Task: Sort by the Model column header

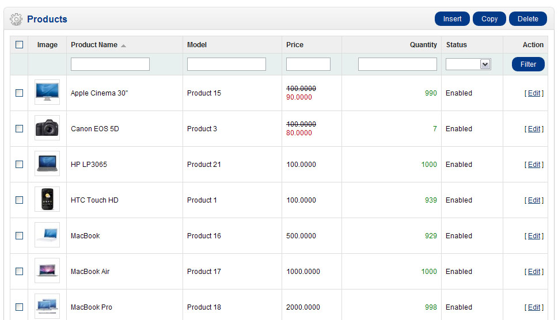Action: coord(197,45)
